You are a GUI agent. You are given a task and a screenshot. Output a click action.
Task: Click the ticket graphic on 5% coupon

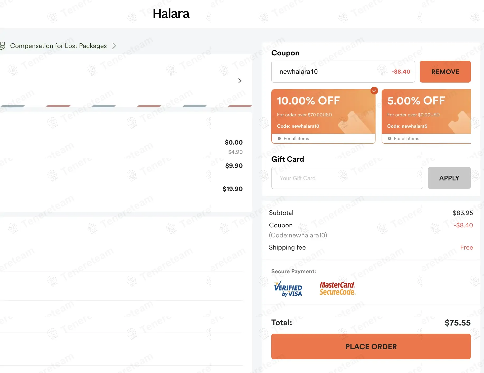click(x=461, y=122)
